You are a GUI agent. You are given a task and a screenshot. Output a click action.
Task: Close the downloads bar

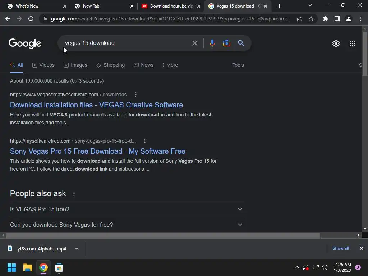coord(362,248)
